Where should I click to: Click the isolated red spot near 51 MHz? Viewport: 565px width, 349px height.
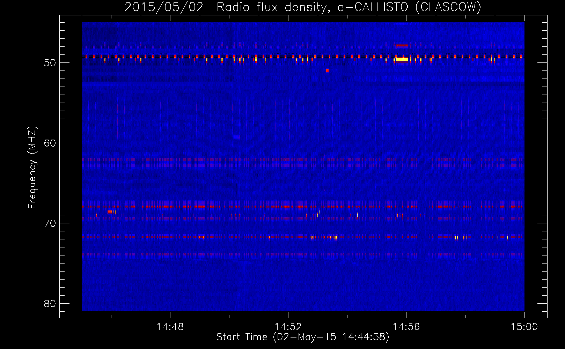(x=327, y=70)
